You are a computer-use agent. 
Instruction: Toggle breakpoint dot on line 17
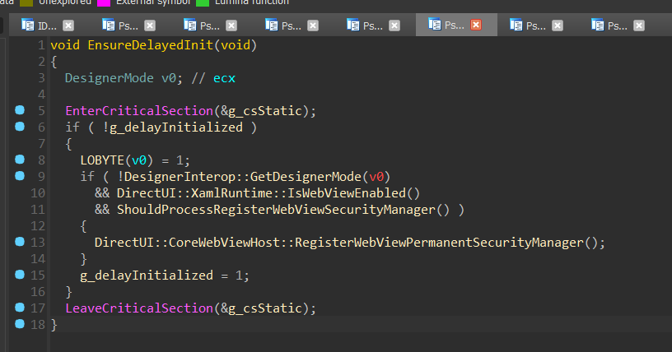tap(20, 307)
